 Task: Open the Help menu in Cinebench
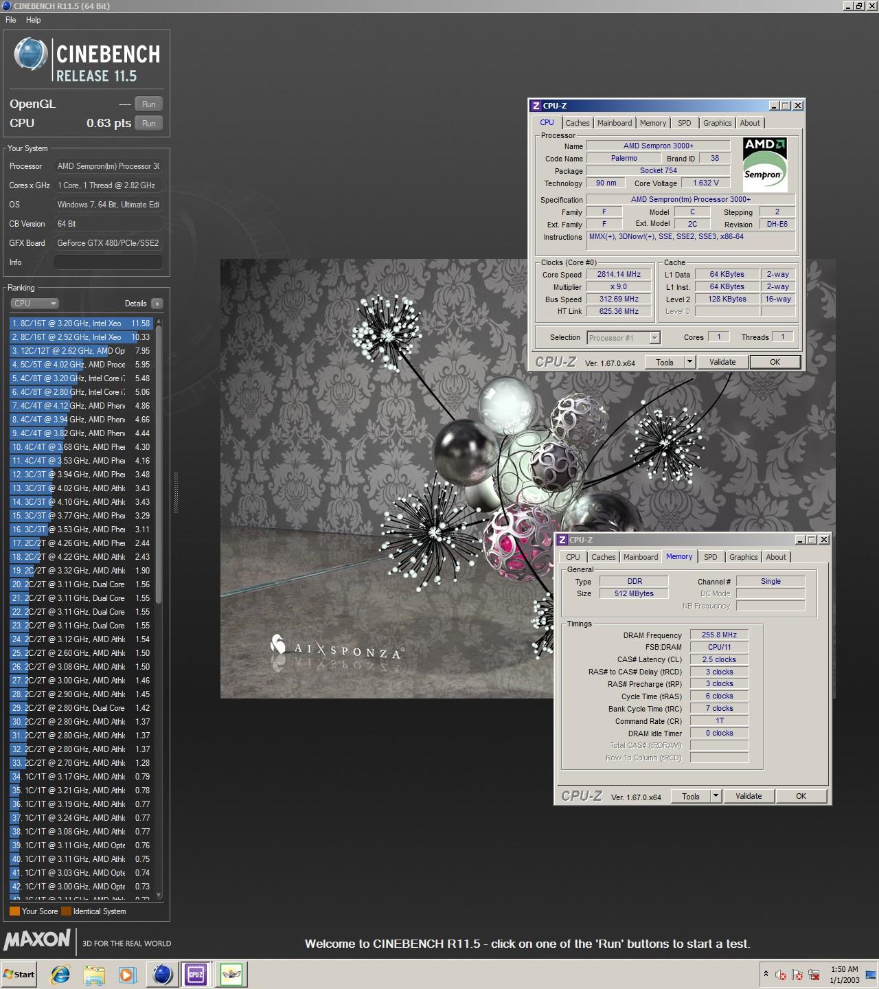point(34,20)
